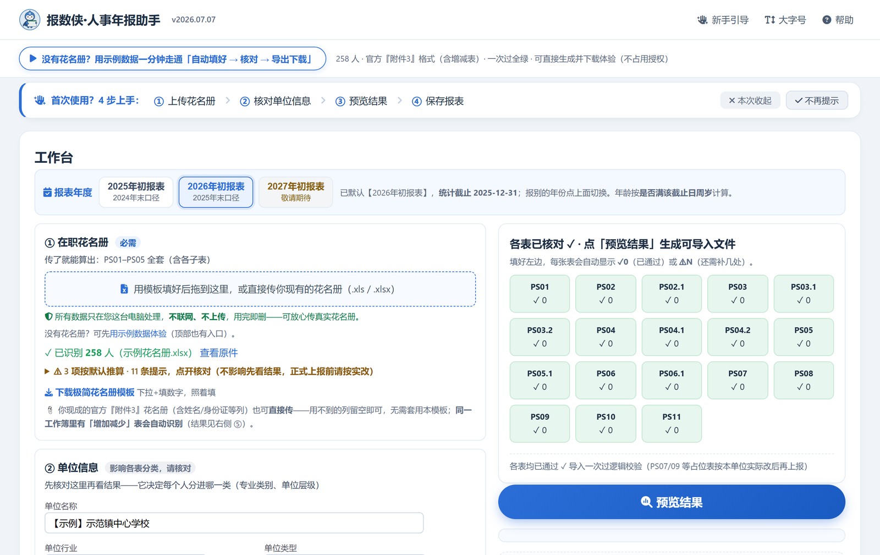Go to step ② 核对单位信息

(x=275, y=101)
